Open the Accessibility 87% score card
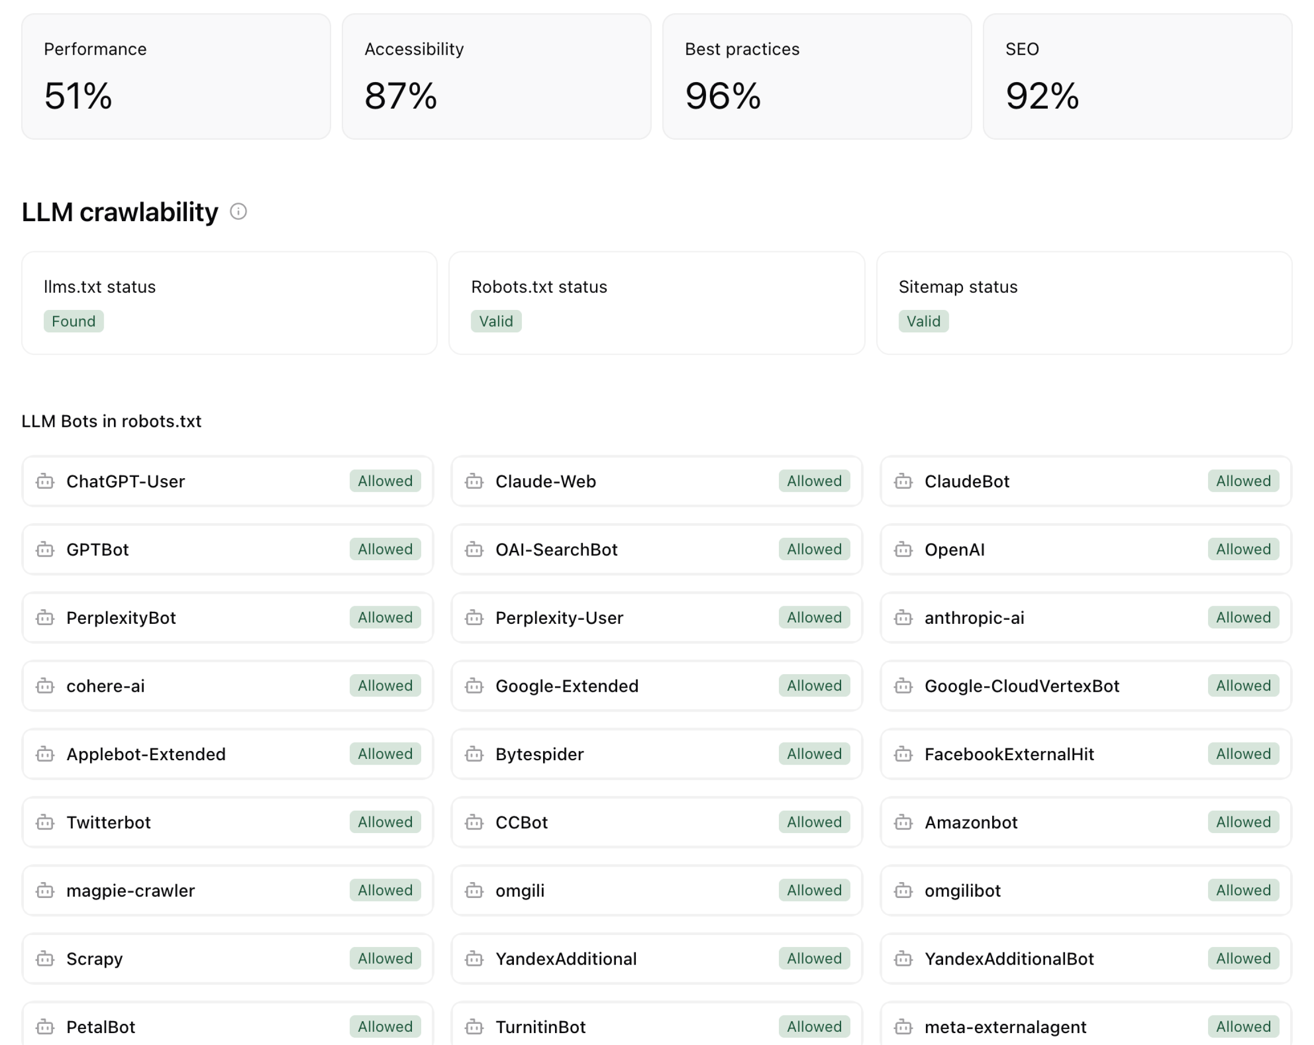 point(496,77)
